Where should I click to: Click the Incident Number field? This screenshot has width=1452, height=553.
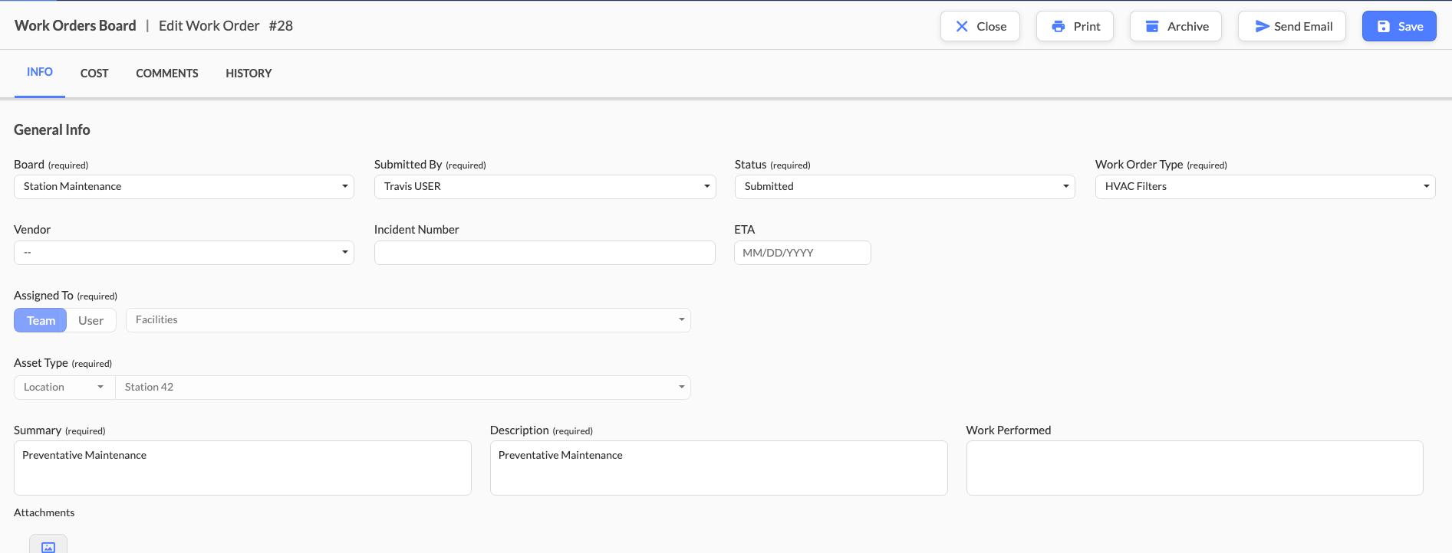point(545,253)
